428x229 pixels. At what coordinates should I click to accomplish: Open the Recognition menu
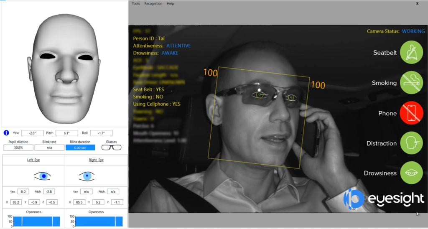tap(153, 4)
